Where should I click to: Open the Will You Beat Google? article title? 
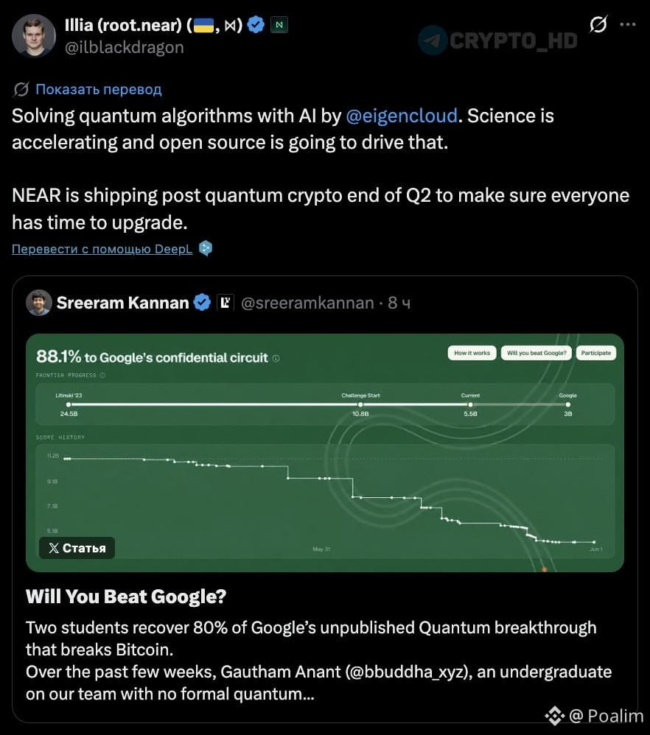(126, 597)
